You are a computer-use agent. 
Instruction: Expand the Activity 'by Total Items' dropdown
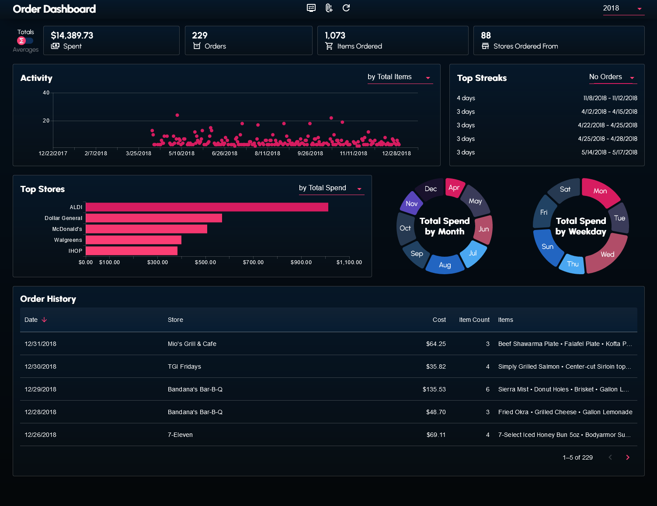pos(400,77)
